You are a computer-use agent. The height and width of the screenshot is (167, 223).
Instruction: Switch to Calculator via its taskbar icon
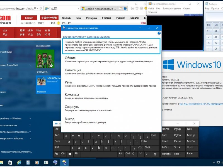click(28, 163)
